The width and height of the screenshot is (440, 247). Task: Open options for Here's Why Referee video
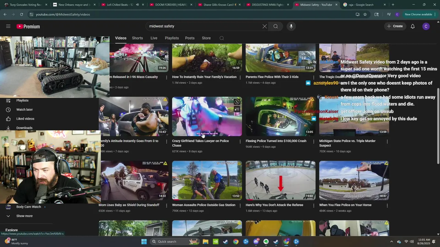(x=313, y=205)
